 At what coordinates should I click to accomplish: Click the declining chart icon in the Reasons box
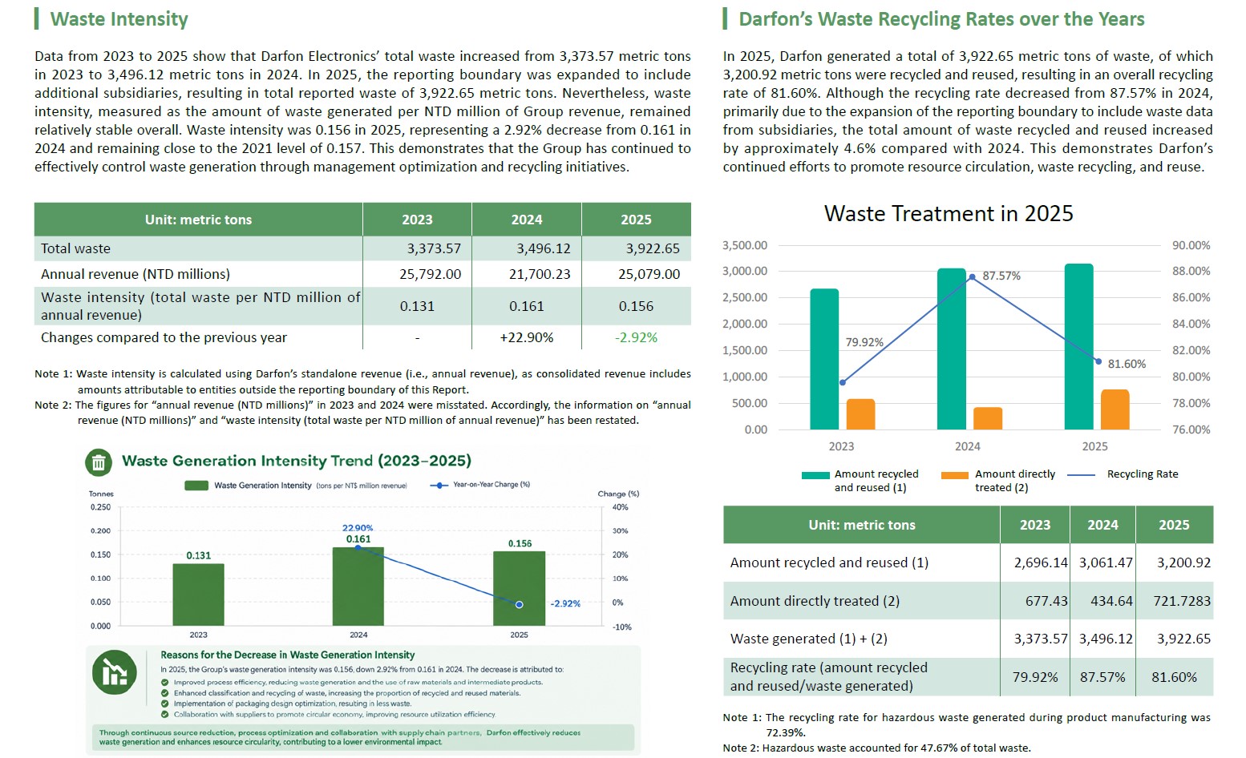tap(114, 672)
